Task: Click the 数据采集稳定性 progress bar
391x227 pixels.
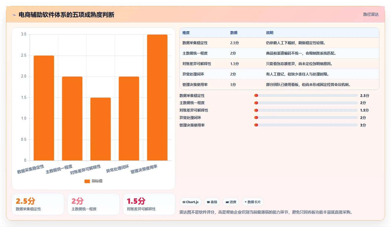Action: (306, 95)
